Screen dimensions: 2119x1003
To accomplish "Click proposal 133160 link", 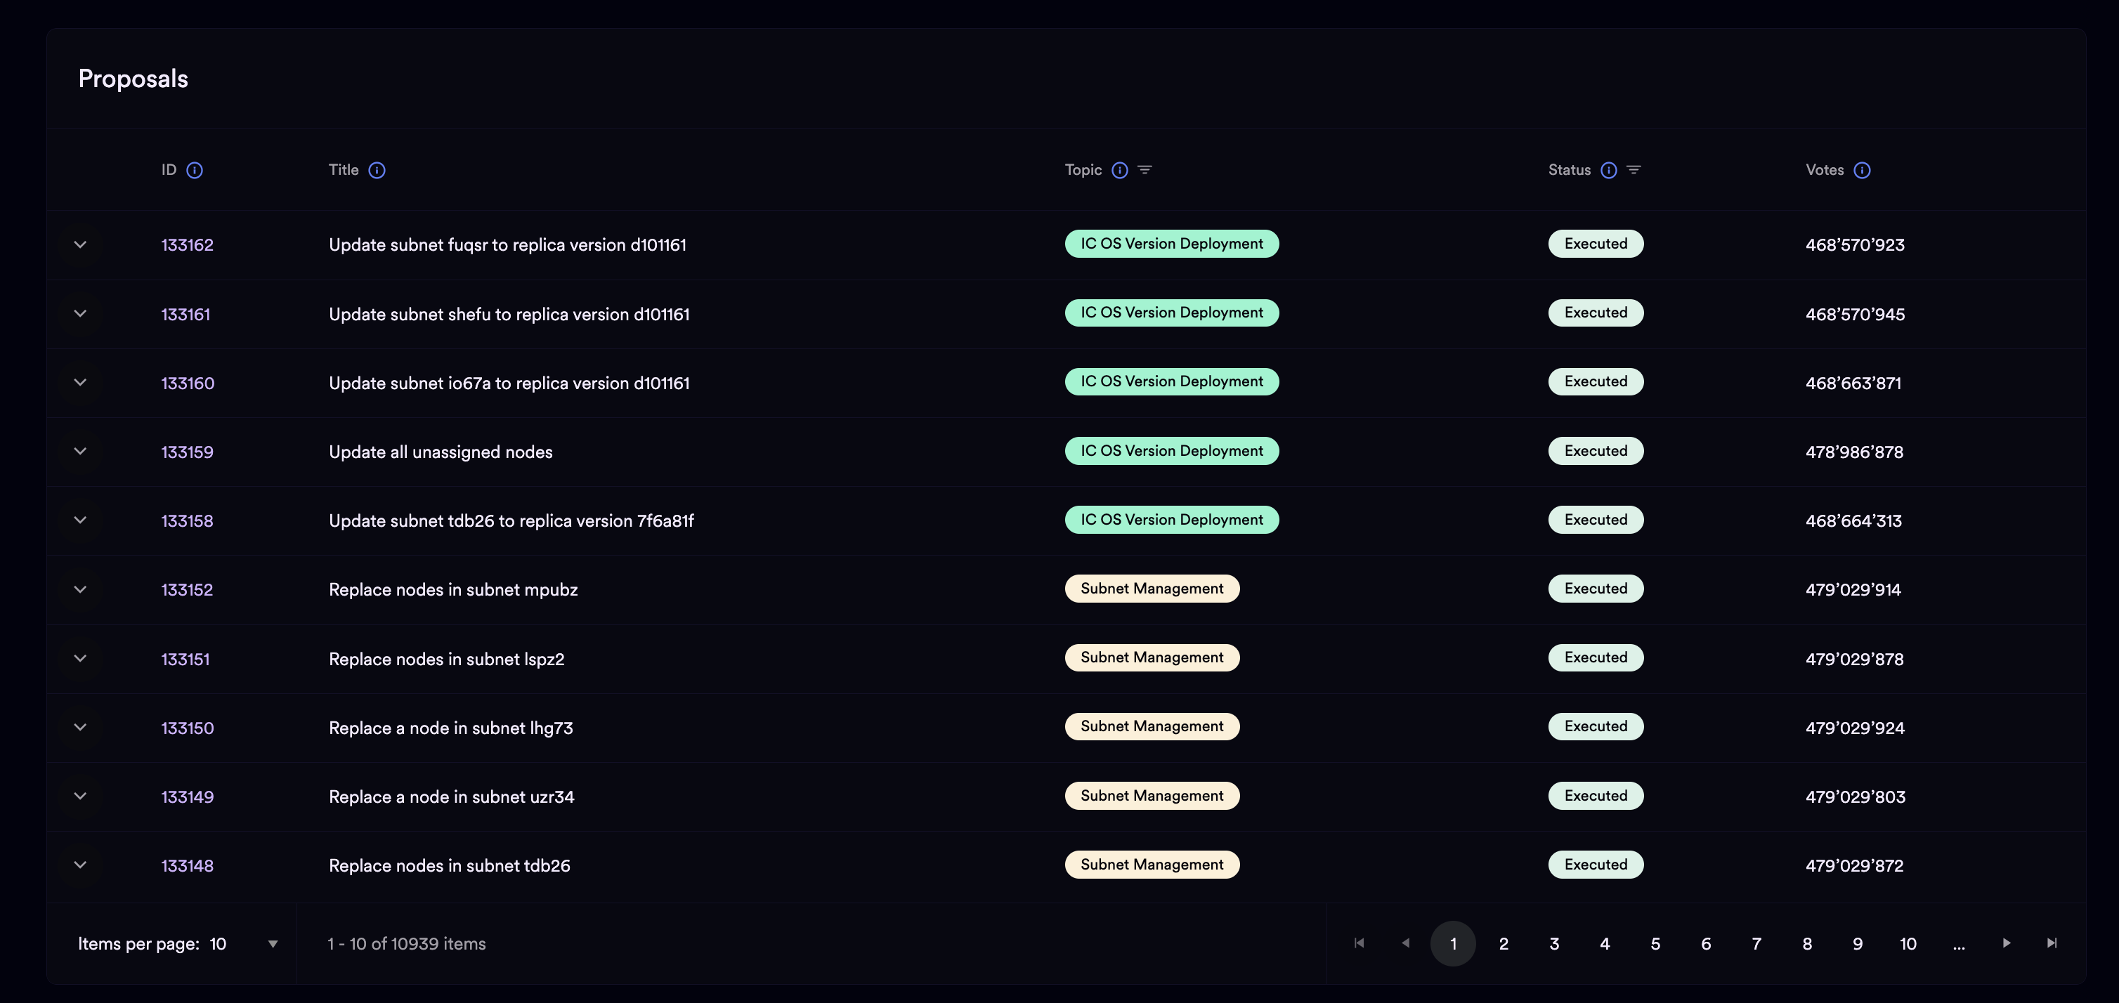I will 186,381.
